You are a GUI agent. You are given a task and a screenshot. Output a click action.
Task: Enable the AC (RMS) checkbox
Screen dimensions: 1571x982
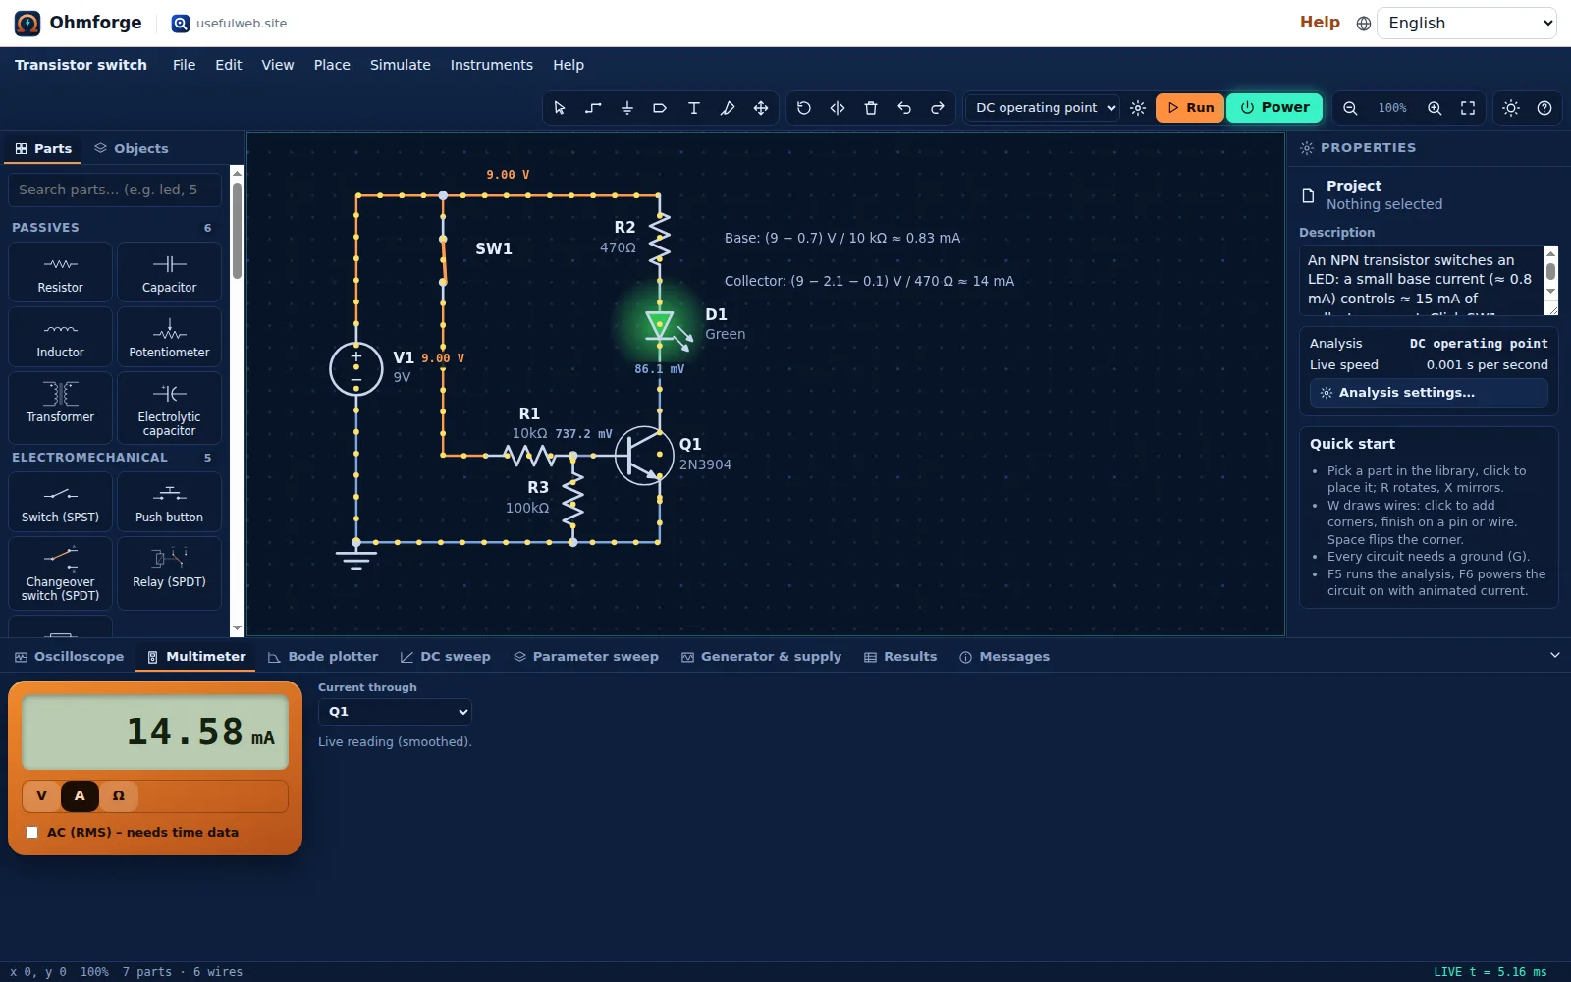click(x=32, y=832)
